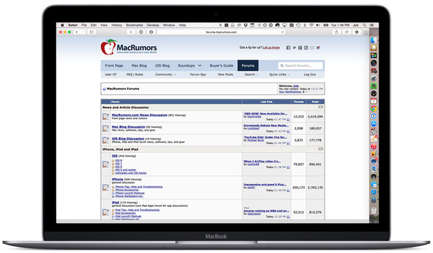Viewport: 433px width, 253px height.
Task: Subscribe via the RSS feed icon
Action: (306, 47)
